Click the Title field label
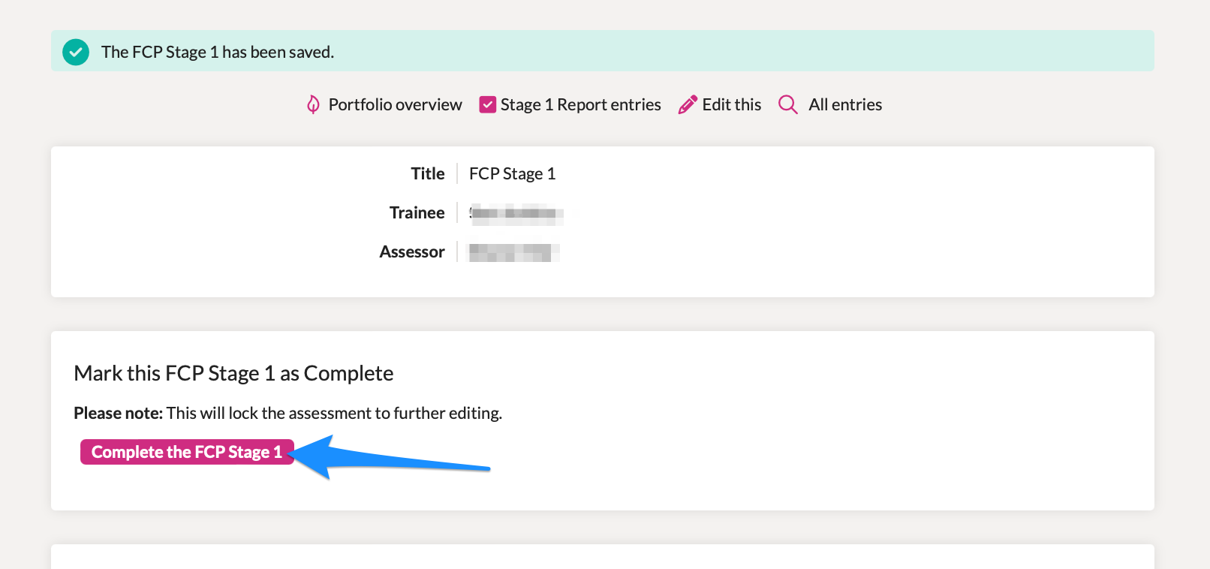1210x569 pixels. tap(427, 174)
